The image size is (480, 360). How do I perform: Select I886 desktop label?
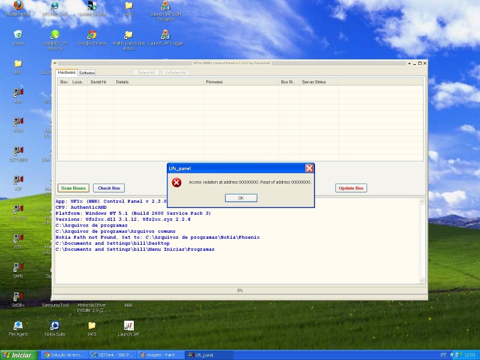coord(128,305)
